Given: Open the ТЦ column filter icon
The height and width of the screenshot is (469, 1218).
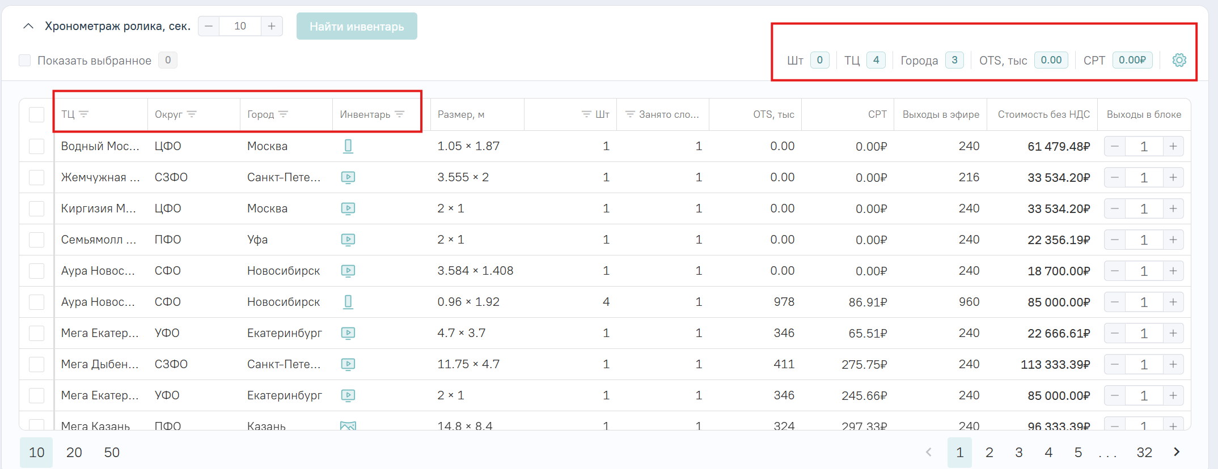Looking at the screenshot, I should pyautogui.click(x=84, y=114).
